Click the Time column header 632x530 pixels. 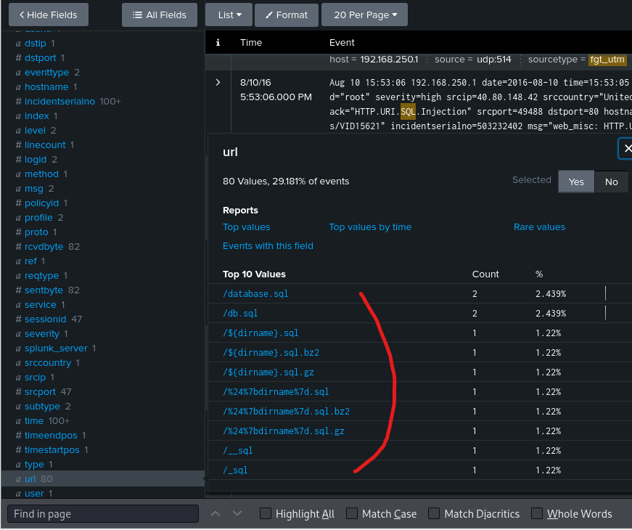[x=251, y=42]
